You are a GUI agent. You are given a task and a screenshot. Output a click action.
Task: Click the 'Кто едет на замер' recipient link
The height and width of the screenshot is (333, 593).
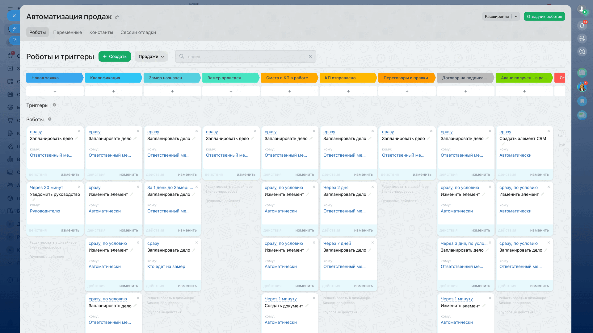[x=166, y=266]
